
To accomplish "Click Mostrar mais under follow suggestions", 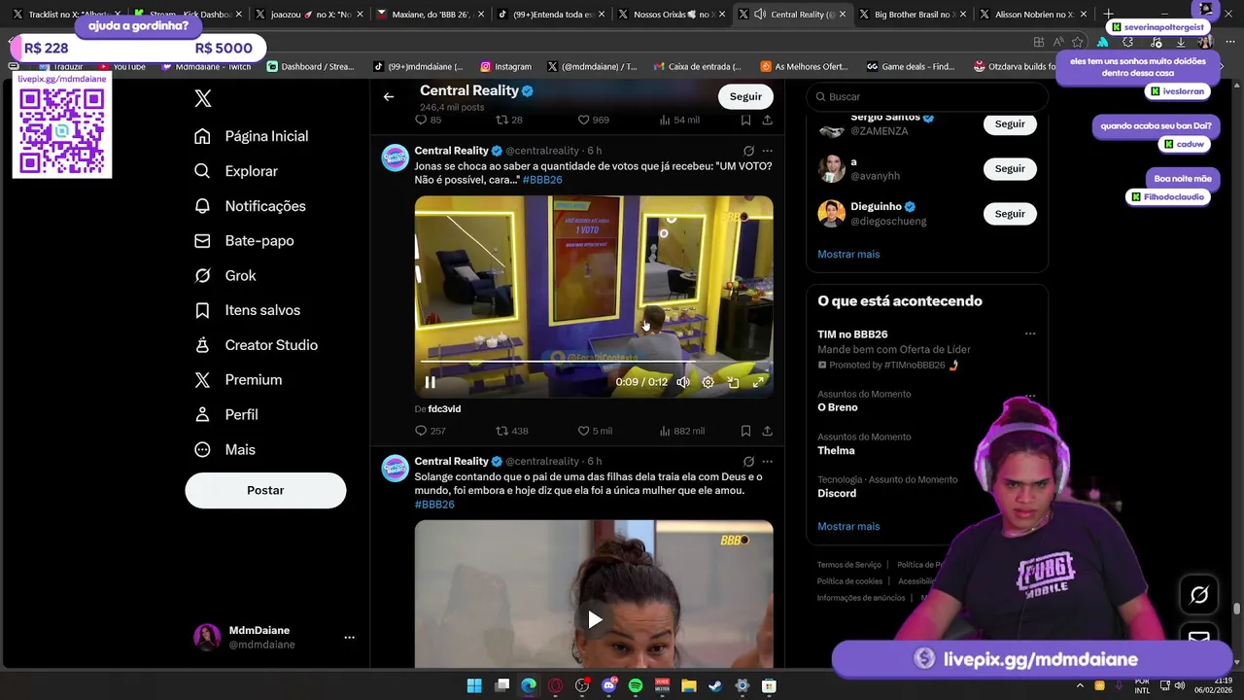I will [x=848, y=254].
